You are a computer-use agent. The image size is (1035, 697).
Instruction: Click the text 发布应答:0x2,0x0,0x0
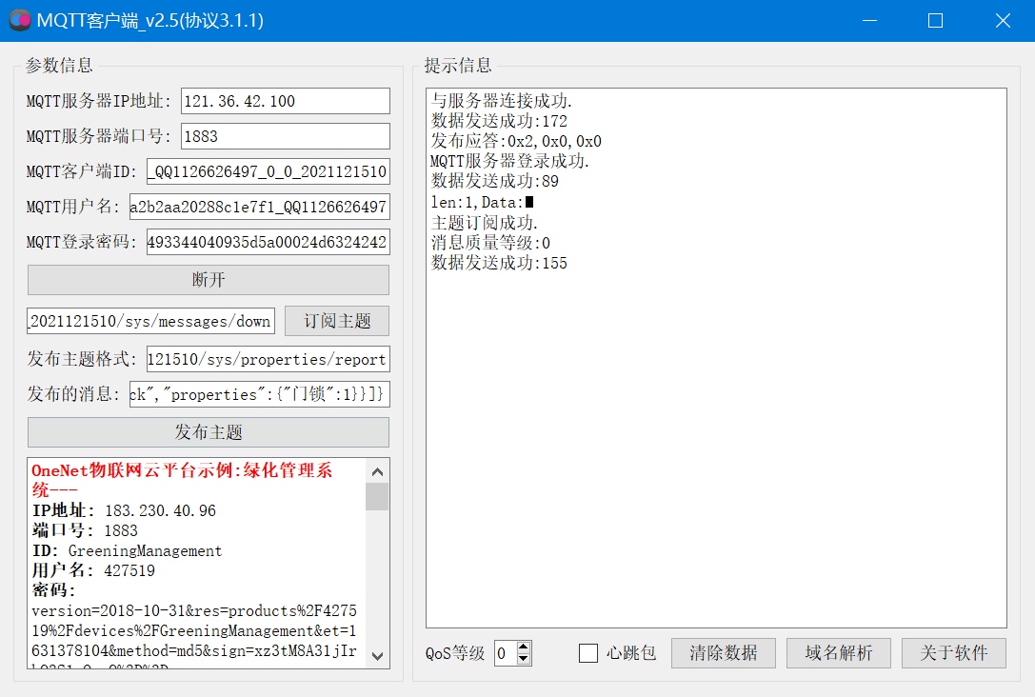[x=516, y=141]
